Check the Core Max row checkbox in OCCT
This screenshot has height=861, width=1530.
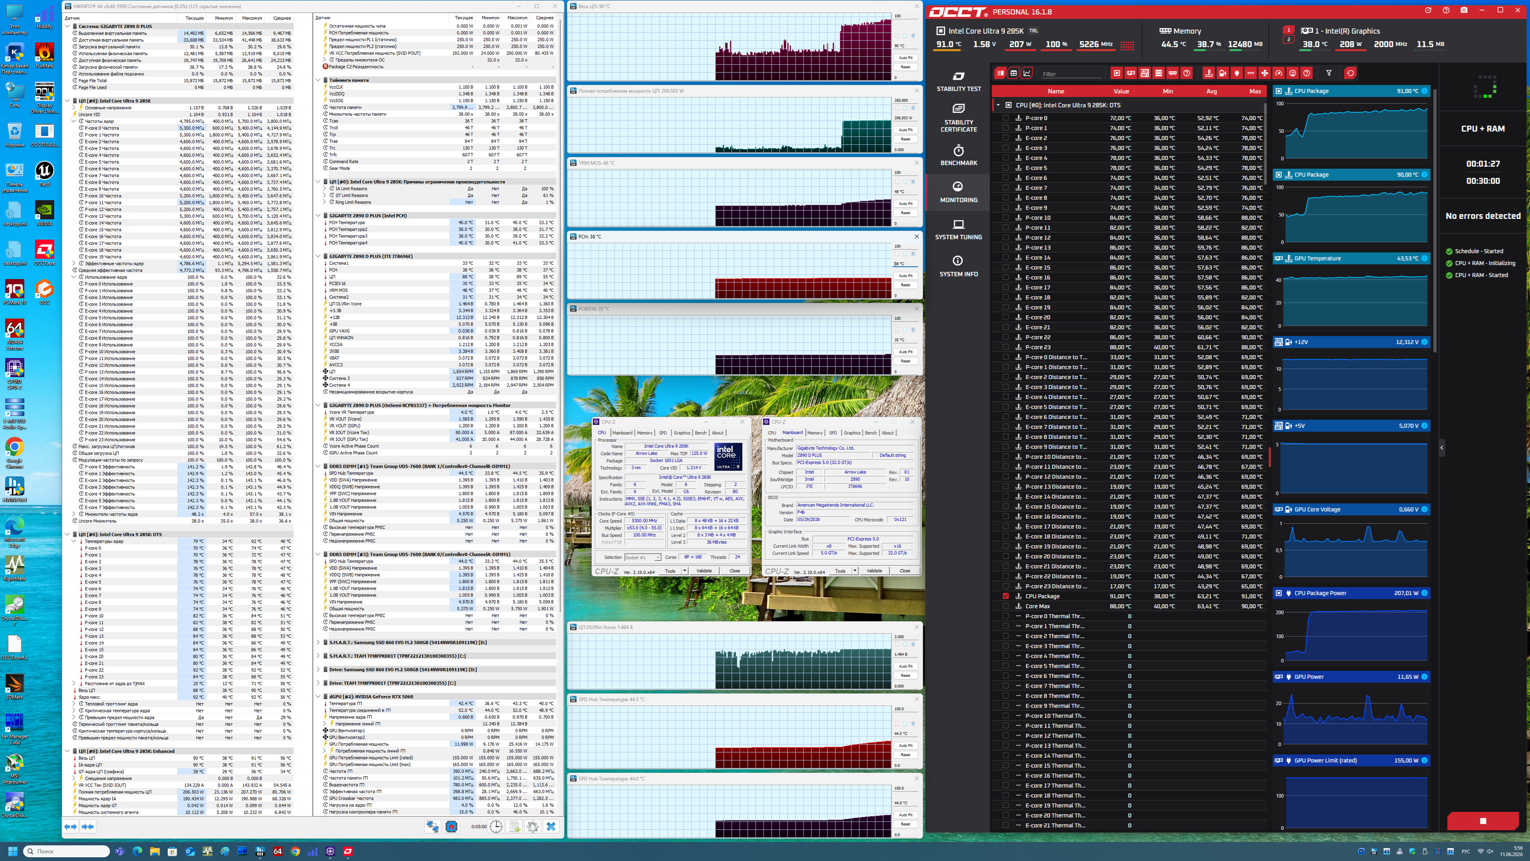click(1006, 606)
